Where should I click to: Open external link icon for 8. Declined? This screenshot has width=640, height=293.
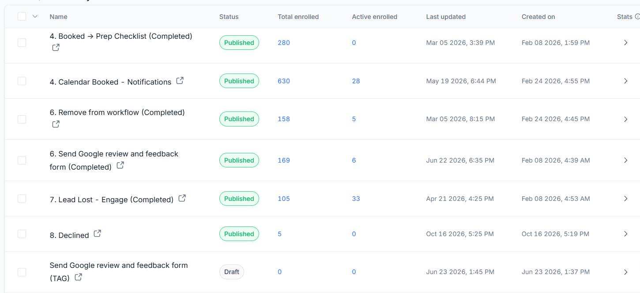pyautogui.click(x=98, y=234)
